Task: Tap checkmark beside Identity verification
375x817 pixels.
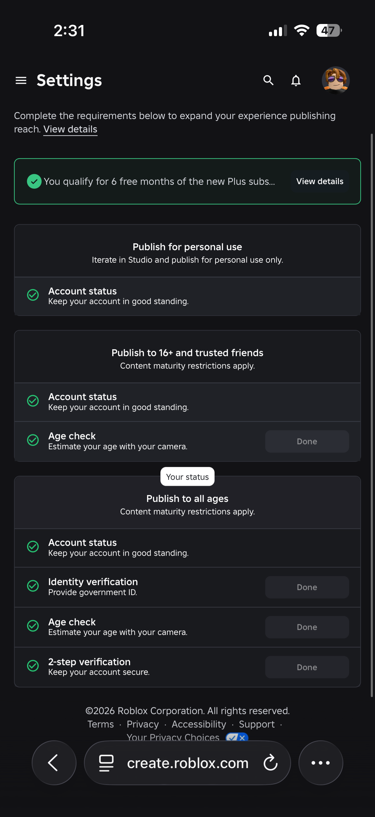Action: coord(33,586)
